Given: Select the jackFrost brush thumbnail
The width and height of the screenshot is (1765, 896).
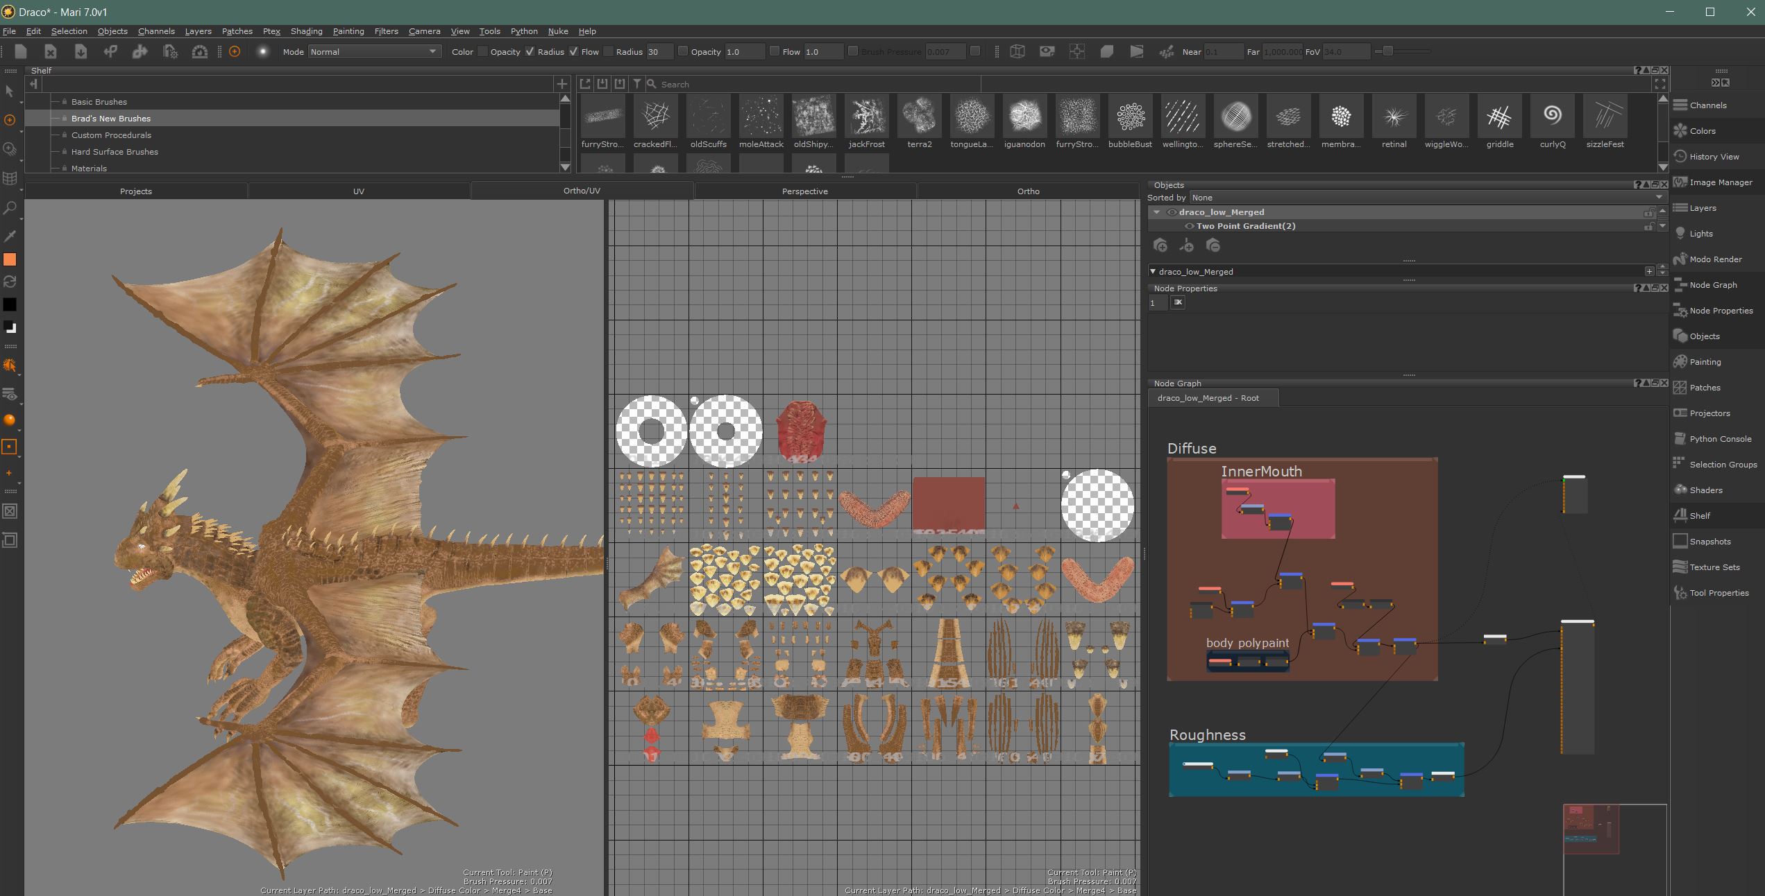Looking at the screenshot, I should pyautogui.click(x=866, y=122).
